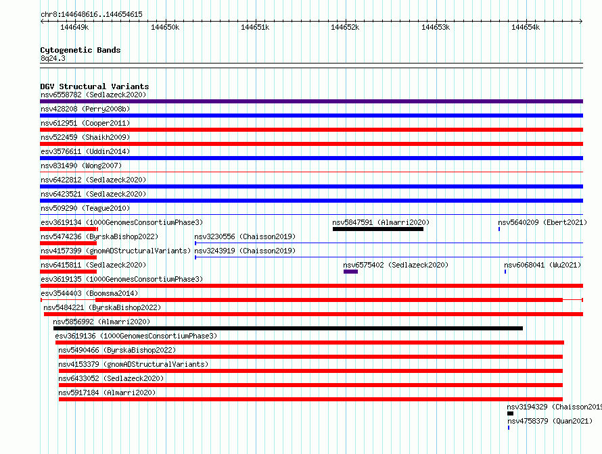The height and width of the screenshot is (454, 602).
Task: Click the nsv3194329 small black variant block
Action: (x=510, y=413)
